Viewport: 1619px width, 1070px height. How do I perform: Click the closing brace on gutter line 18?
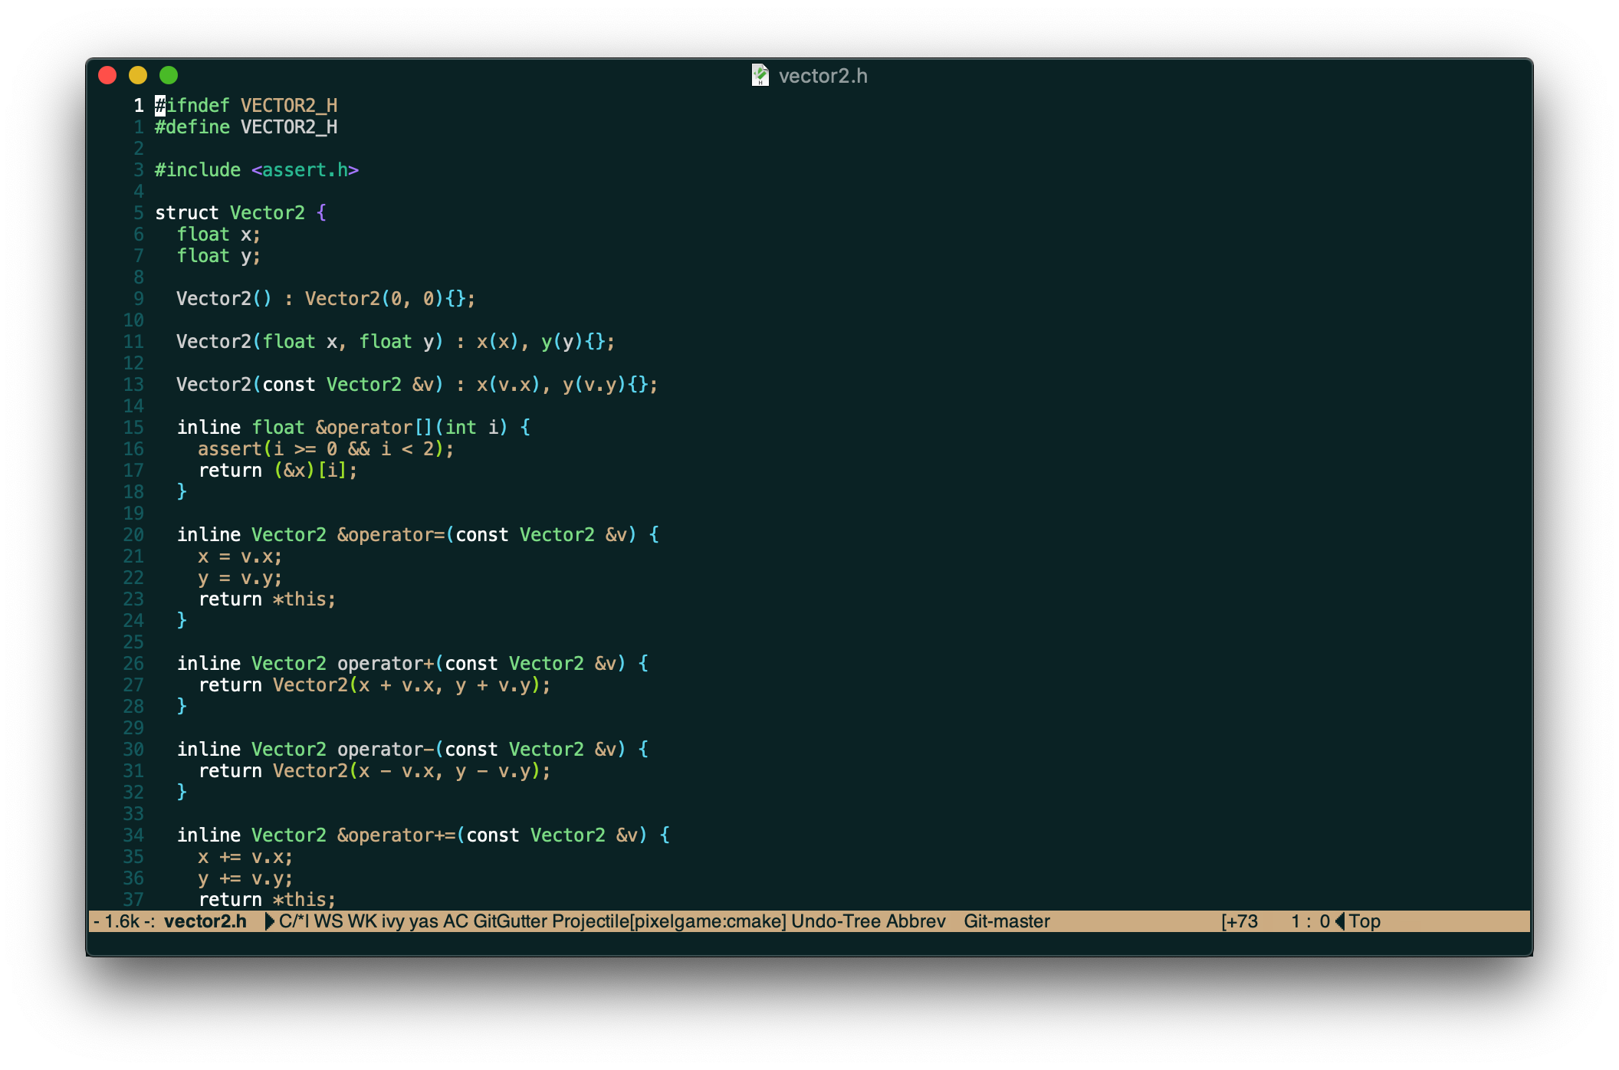point(182,491)
